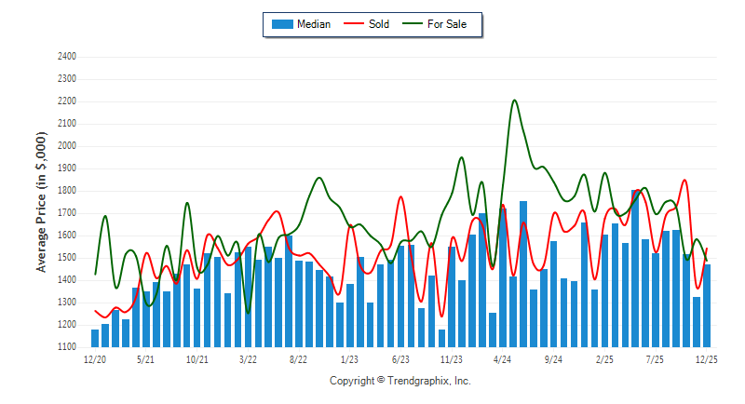The width and height of the screenshot is (745, 404).
Task: Click the 8/22 x-axis date label
Action: click(x=299, y=358)
